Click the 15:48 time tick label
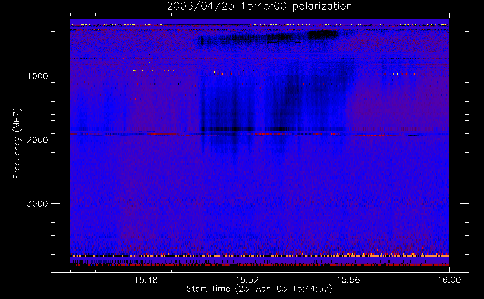The image size is (484, 299). tap(146, 280)
